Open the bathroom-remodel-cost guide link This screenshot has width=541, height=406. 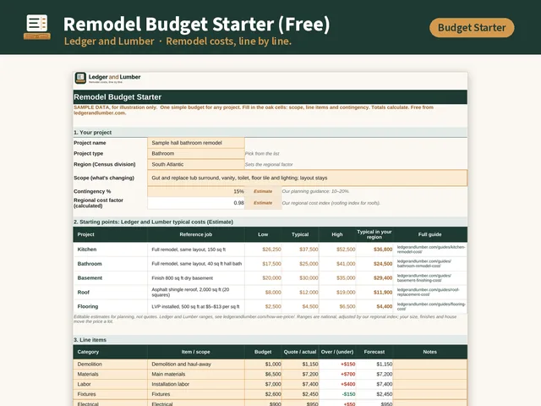point(424,263)
